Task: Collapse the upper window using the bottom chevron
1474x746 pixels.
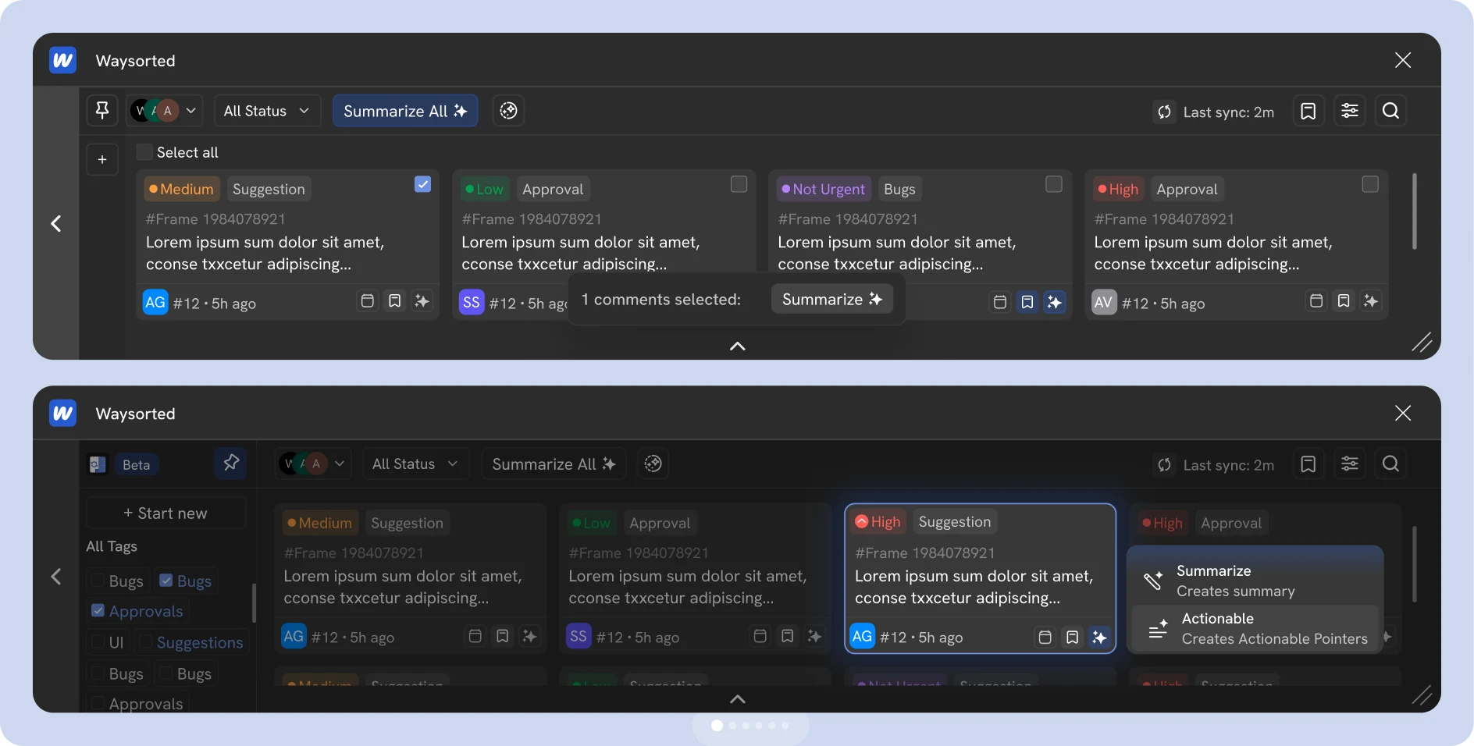Action: (737, 346)
